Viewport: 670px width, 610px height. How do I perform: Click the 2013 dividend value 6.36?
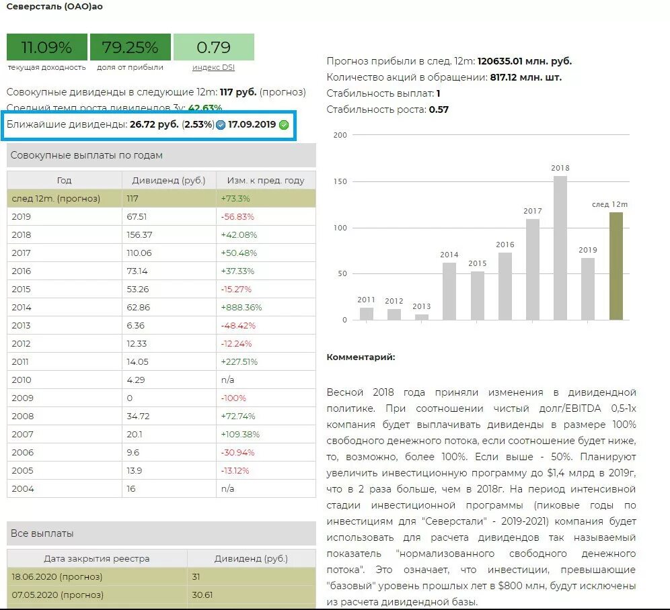click(x=135, y=325)
